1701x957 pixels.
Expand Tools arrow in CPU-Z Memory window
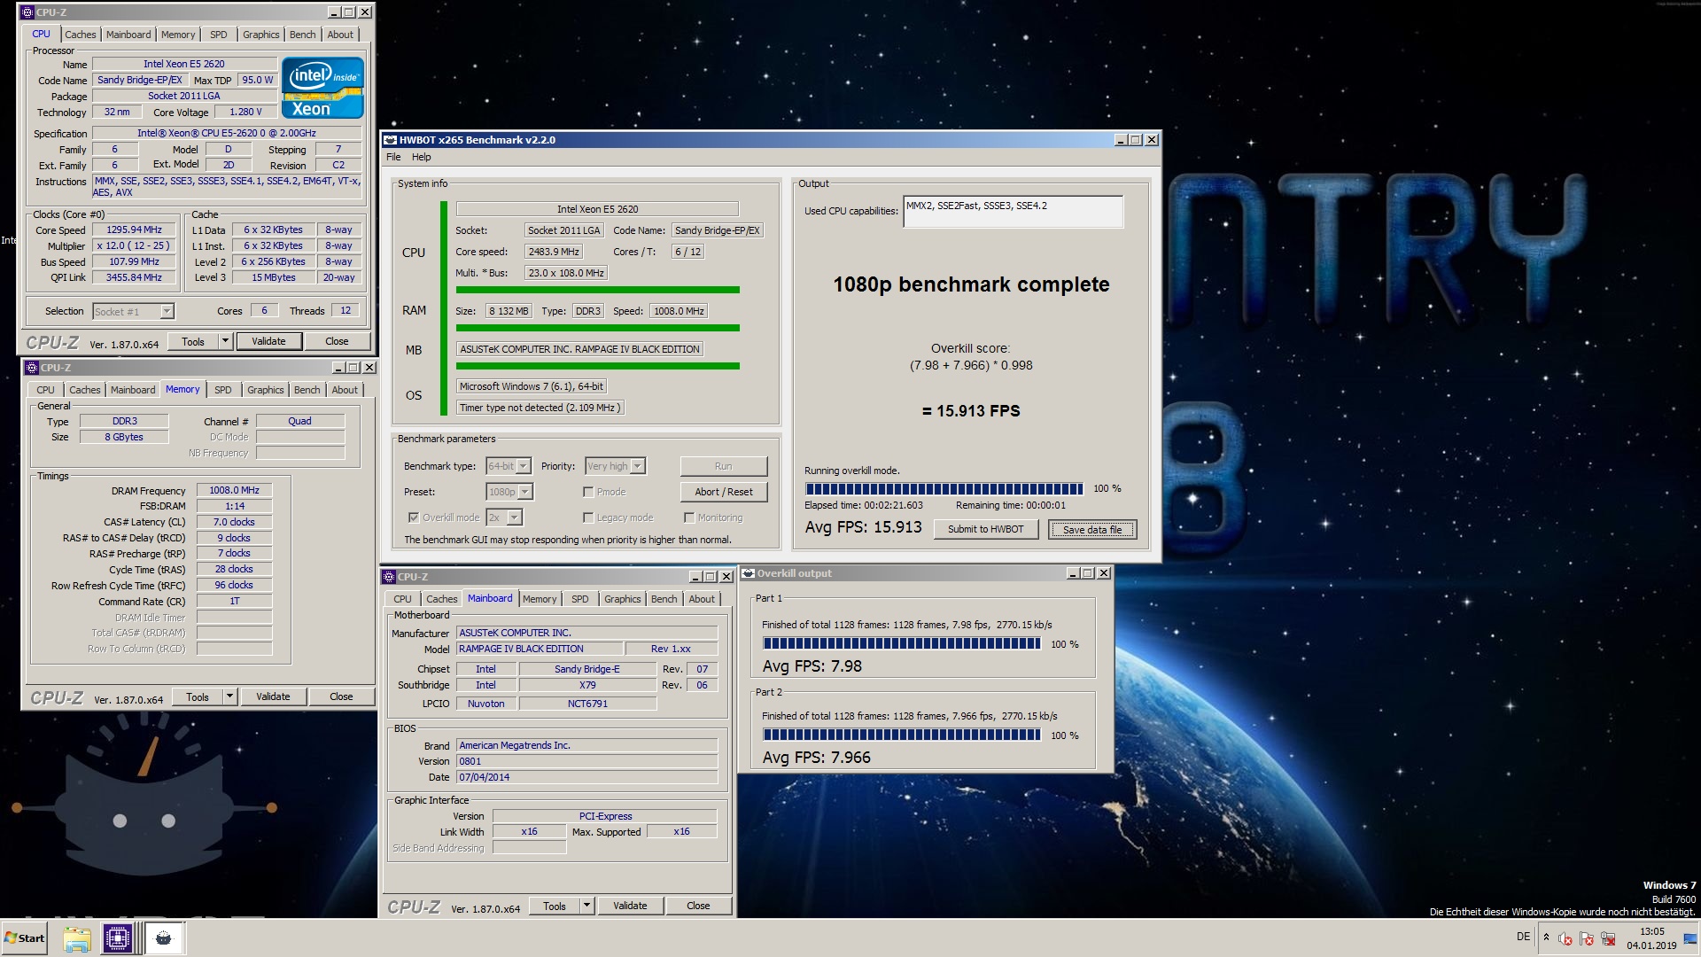pos(229,696)
